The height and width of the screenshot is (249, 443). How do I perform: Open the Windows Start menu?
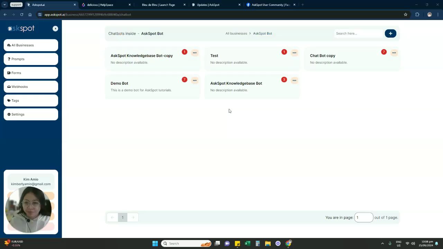pyautogui.click(x=155, y=243)
